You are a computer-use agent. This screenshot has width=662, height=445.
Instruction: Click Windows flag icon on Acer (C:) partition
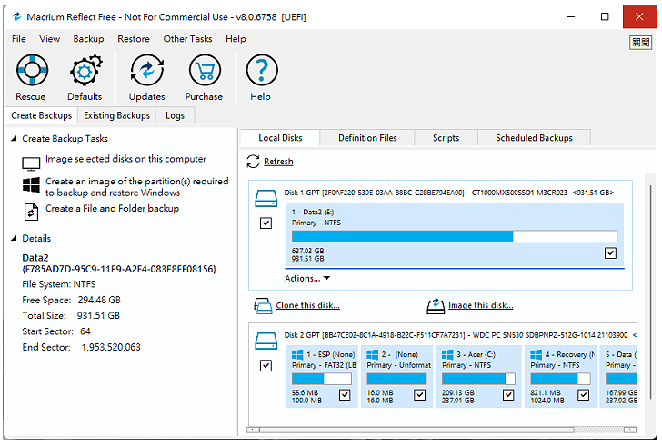coord(447,354)
